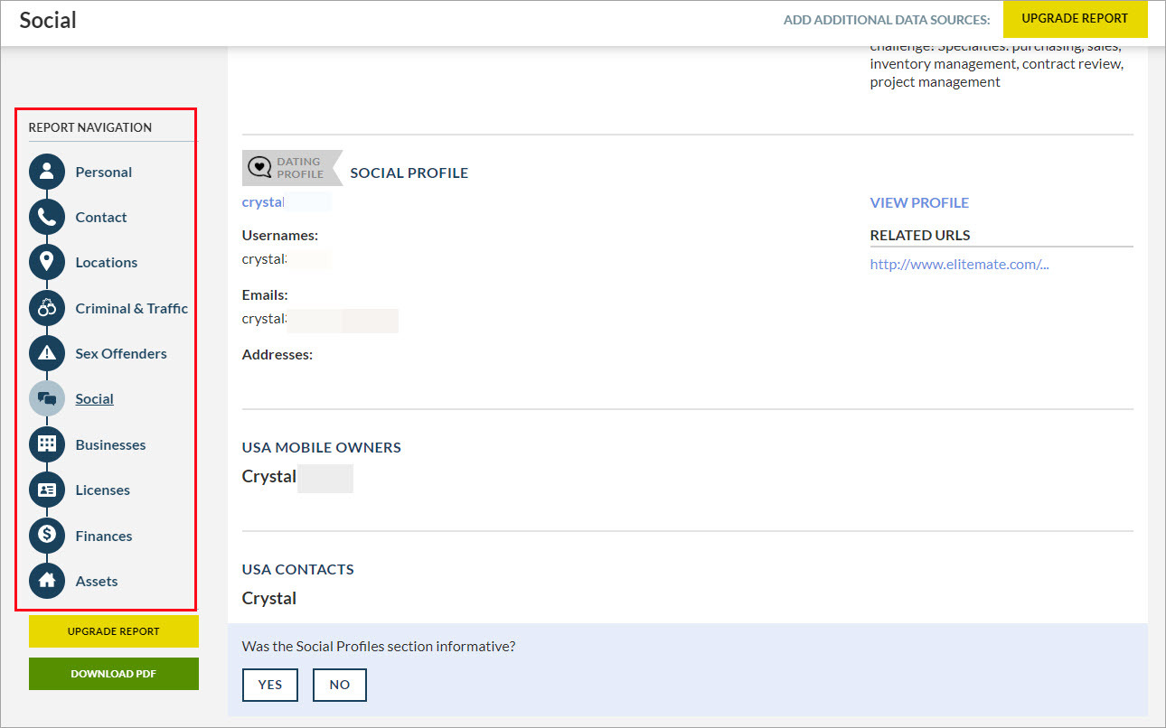Click the Social chat bubbles icon
1166x728 pixels.
(x=47, y=398)
